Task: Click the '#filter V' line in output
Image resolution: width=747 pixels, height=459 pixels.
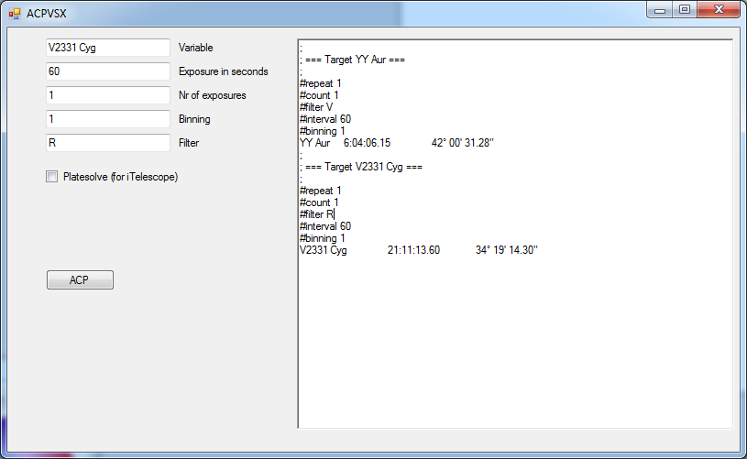Action: click(316, 107)
